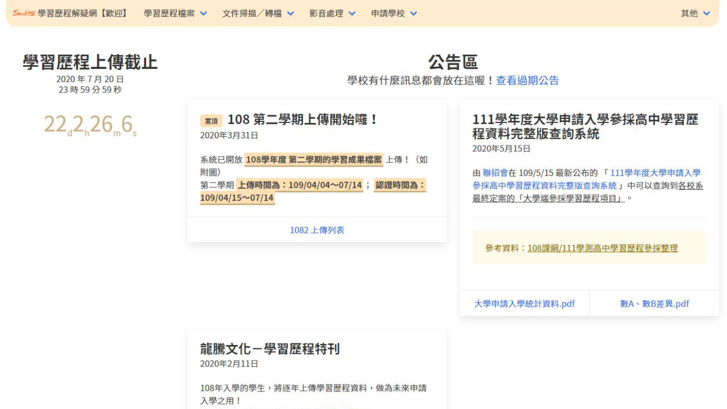This screenshot has height=409, width=727.
Task: Click the 108 第二學期上傳開始囉 announcement title
Action: pos(302,120)
